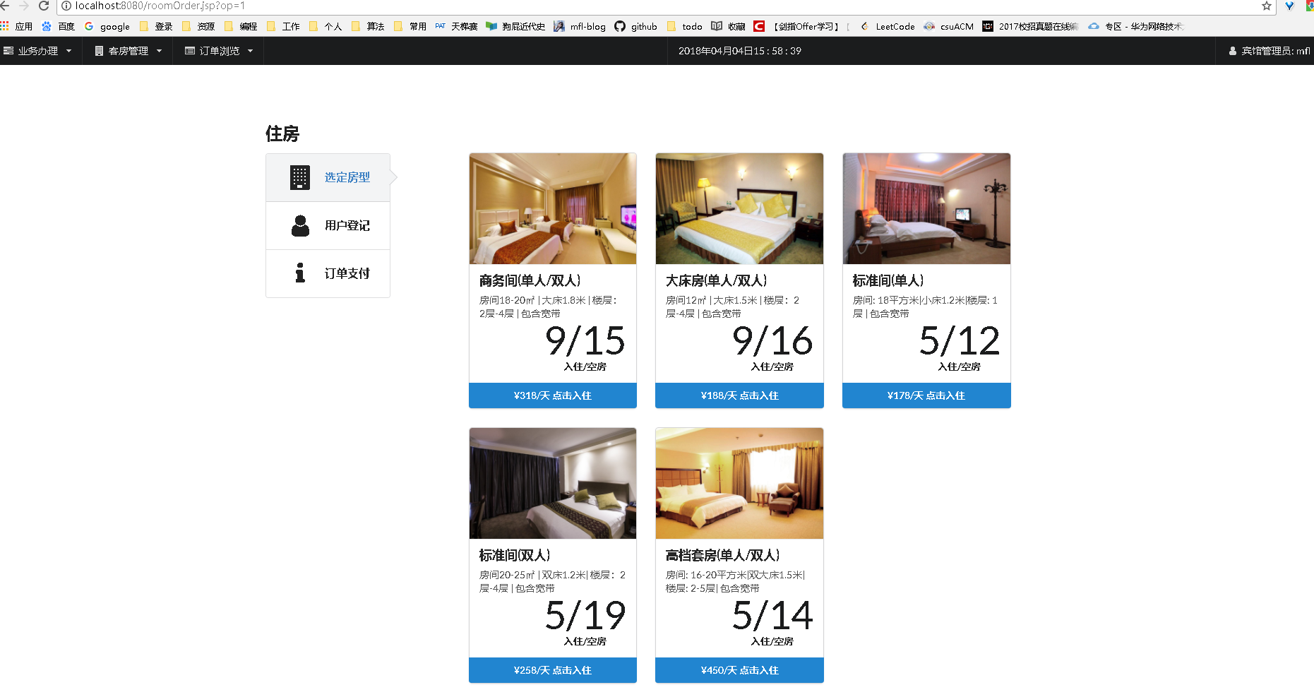Click the 宾馆管理员: mfl user label
The width and height of the screenshot is (1314, 697).
pyautogui.click(x=1269, y=51)
